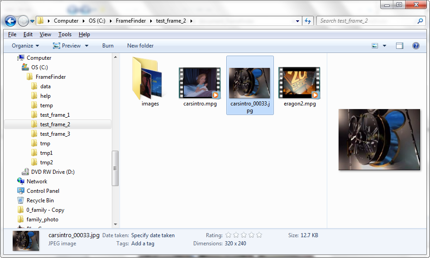Select Computer in the navigation tree

click(39, 58)
